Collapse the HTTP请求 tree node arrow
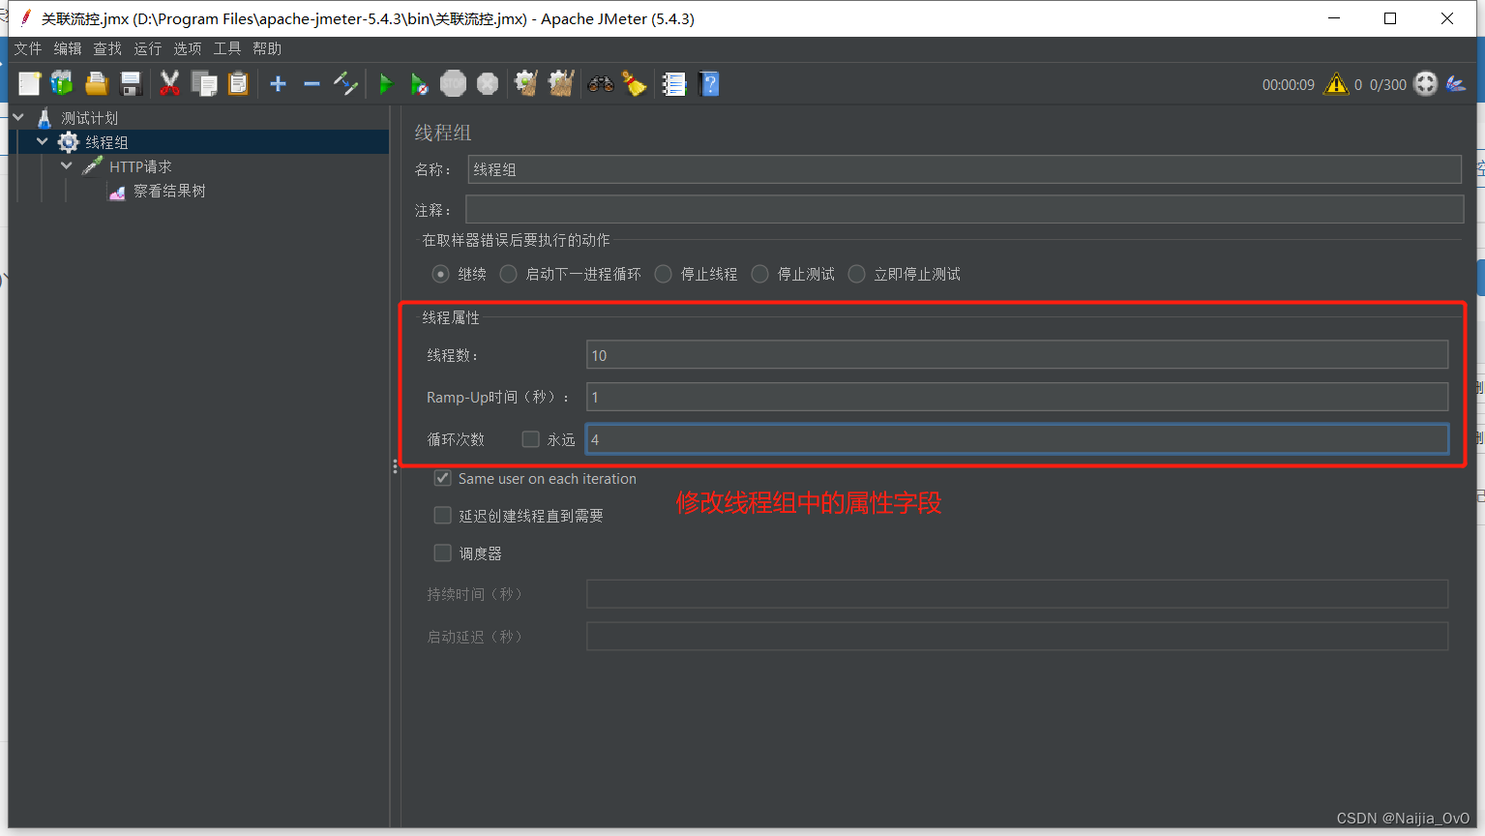Screen dimensions: 1485x836 tap(67, 165)
